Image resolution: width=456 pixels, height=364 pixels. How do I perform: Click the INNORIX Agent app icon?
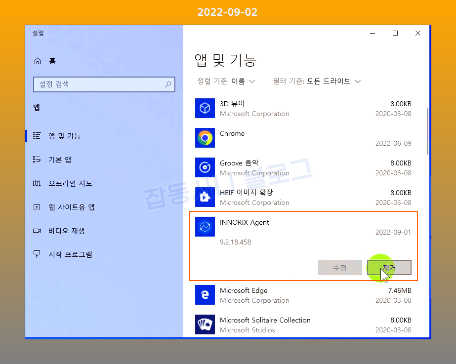coord(205,227)
